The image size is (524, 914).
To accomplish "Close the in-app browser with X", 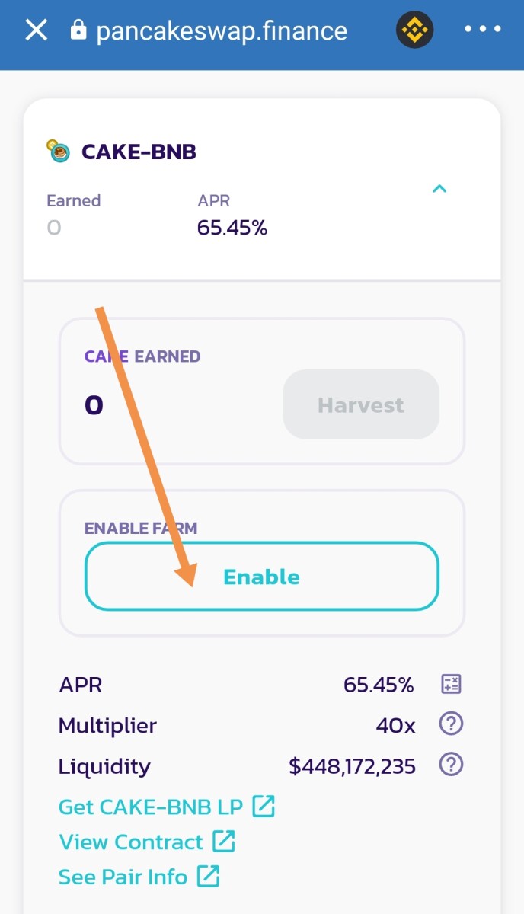I will (x=36, y=30).
